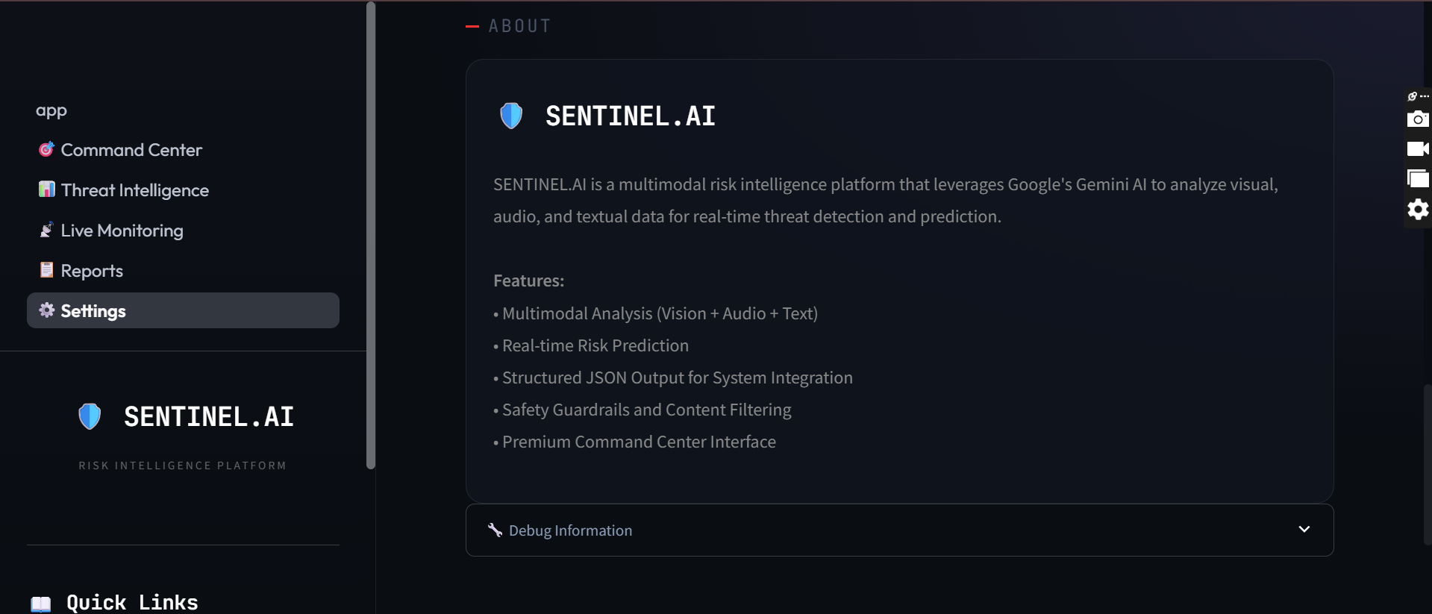Click the sidebar SENTINEL.AI shield logo

pos(90,416)
